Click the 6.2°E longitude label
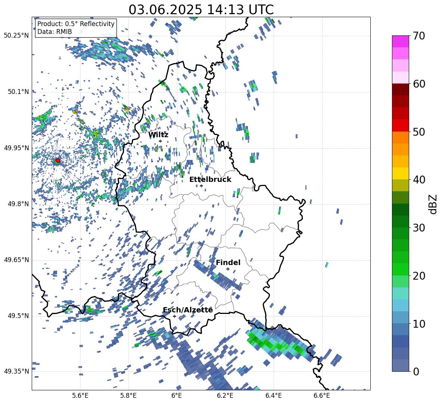 click(225, 396)
